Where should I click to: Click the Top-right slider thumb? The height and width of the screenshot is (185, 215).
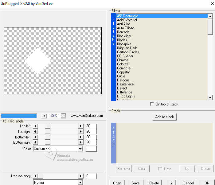click(48, 131)
